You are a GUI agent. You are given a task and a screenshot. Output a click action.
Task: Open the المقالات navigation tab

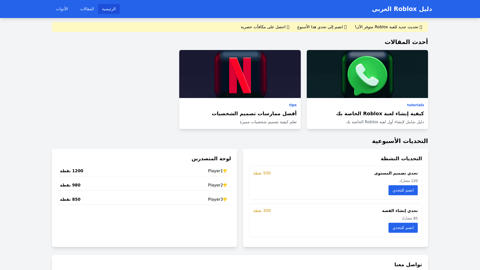tap(87, 9)
